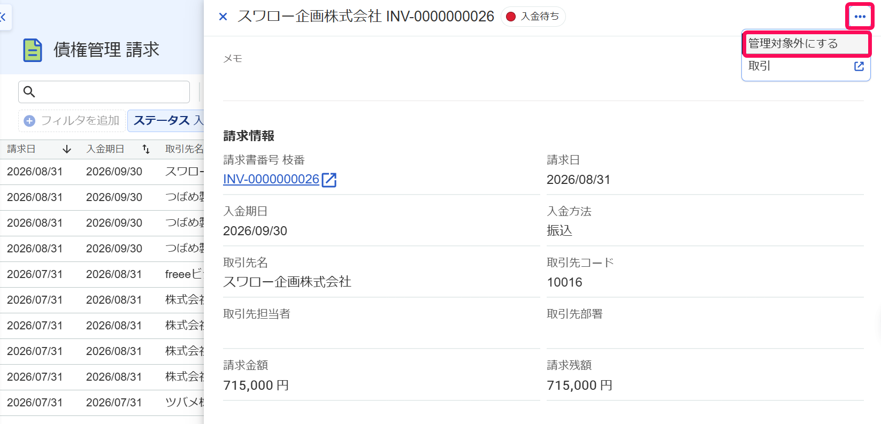
Task: Click the red 入金待ち status badge
Action: 533,17
